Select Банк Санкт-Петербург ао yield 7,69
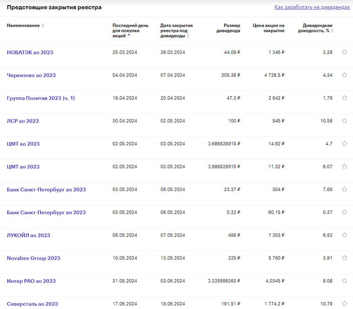Screen dimensions: 353x309 coord(327,190)
